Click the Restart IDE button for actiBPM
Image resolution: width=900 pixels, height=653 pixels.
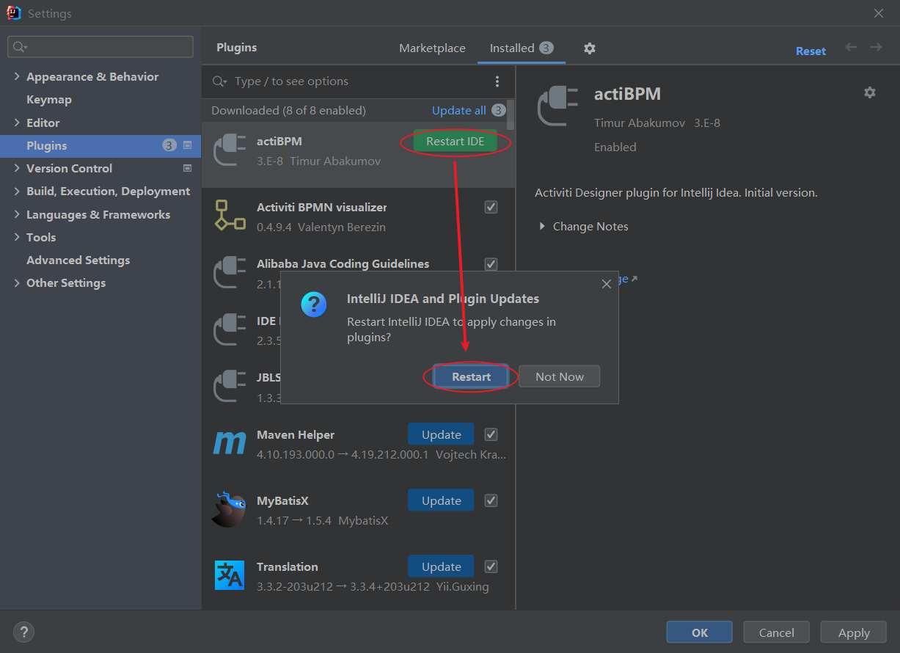455,142
